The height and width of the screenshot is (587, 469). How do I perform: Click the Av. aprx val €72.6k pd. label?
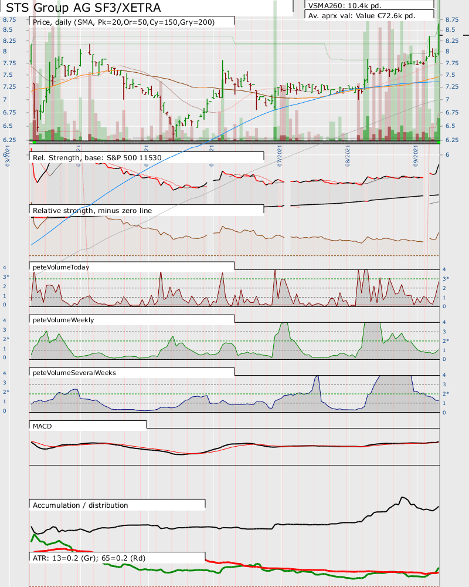coord(362,16)
